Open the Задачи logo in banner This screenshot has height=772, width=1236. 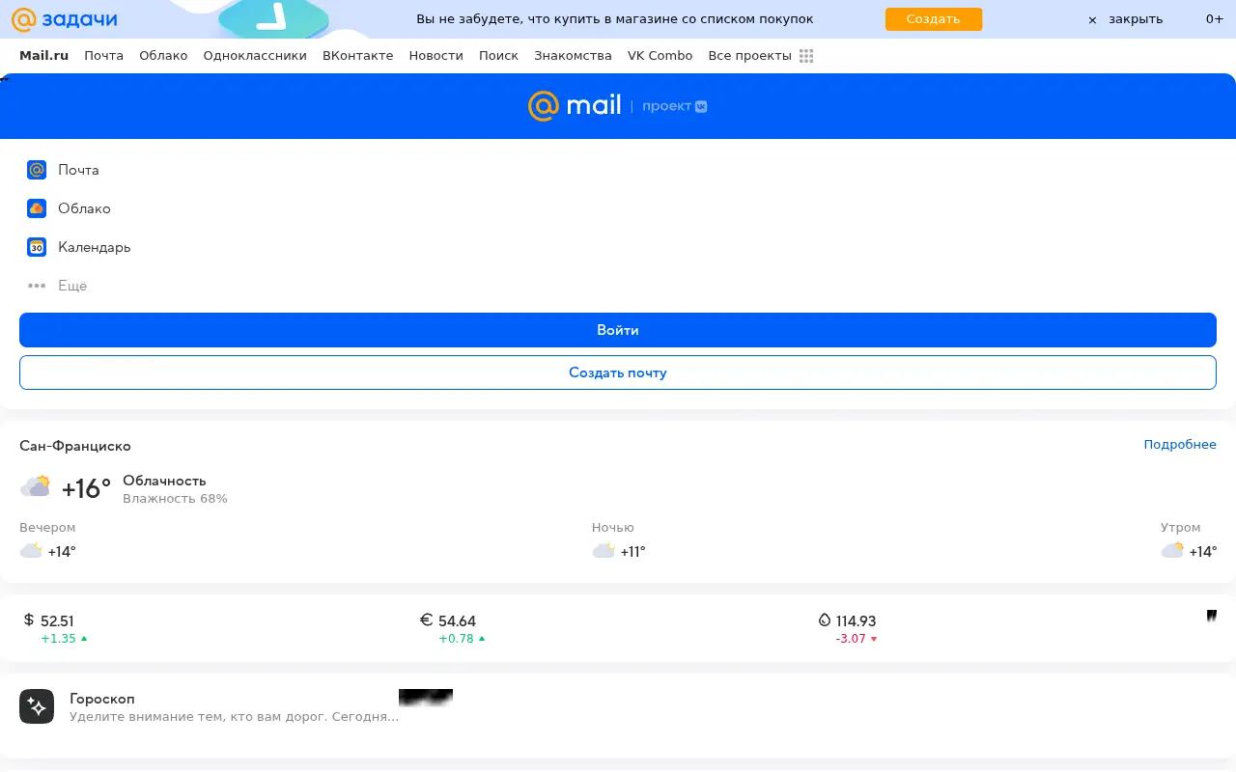tap(64, 19)
